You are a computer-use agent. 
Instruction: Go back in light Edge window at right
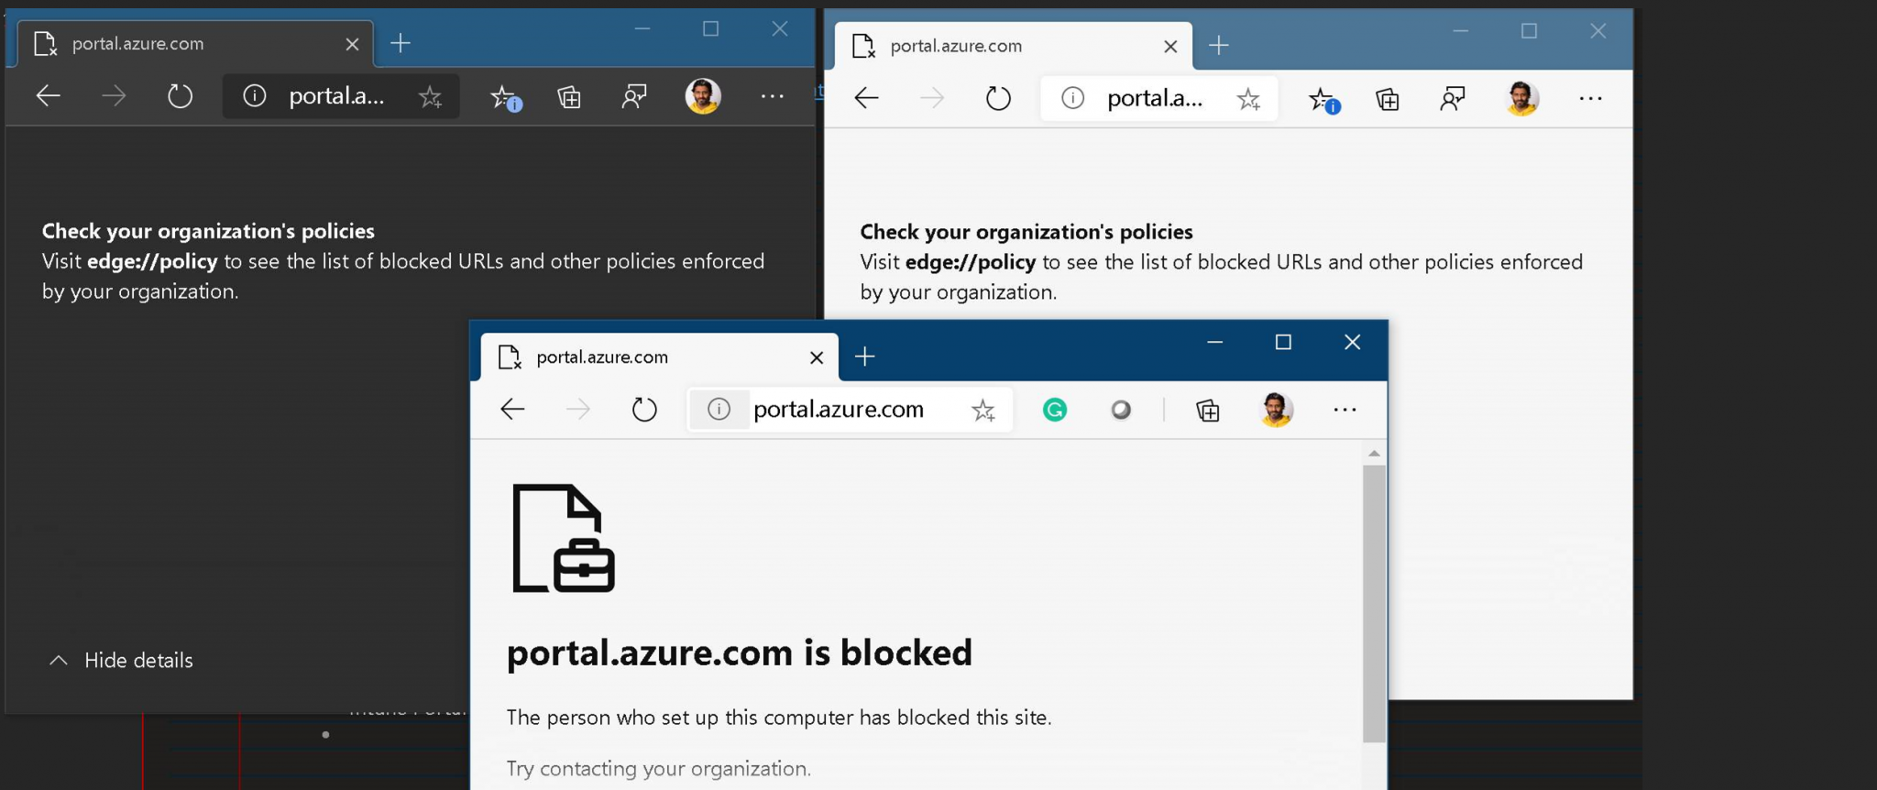pyautogui.click(x=866, y=98)
